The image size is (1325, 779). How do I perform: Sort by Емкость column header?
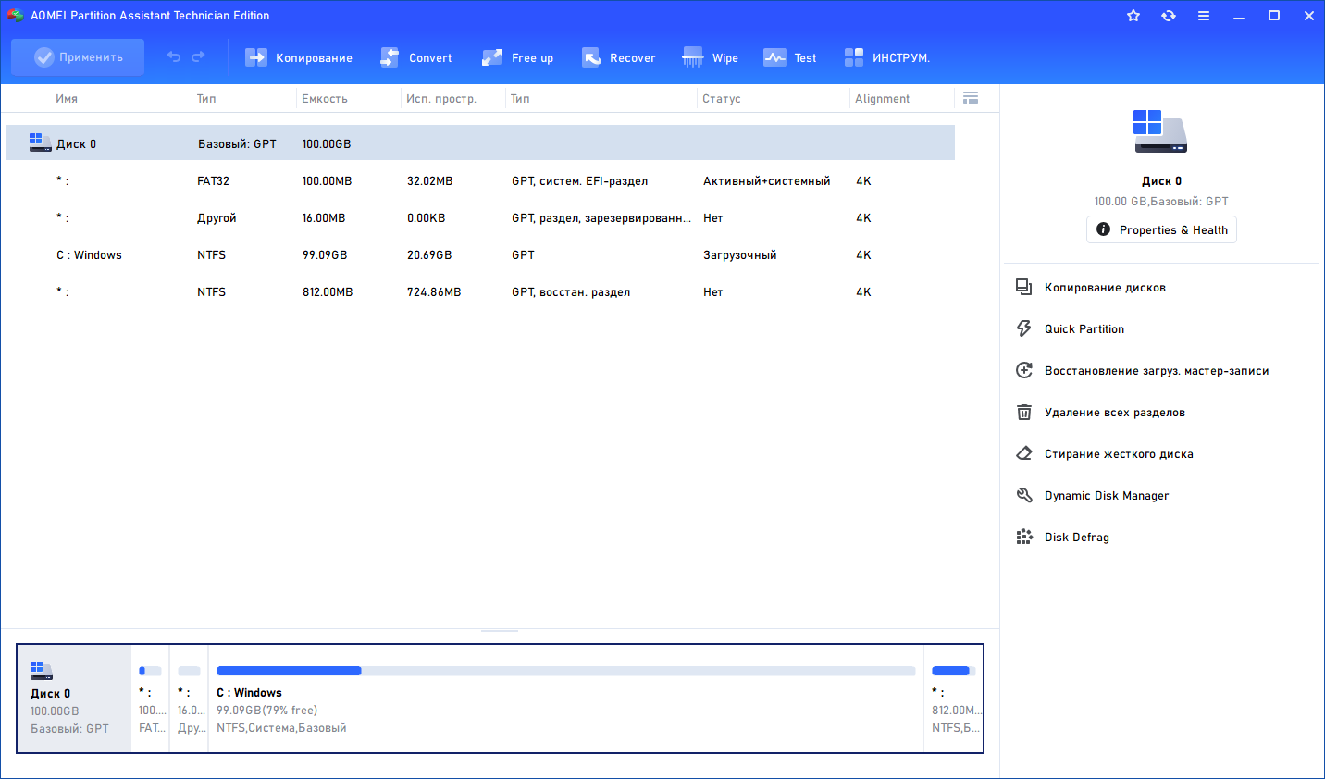click(x=324, y=99)
